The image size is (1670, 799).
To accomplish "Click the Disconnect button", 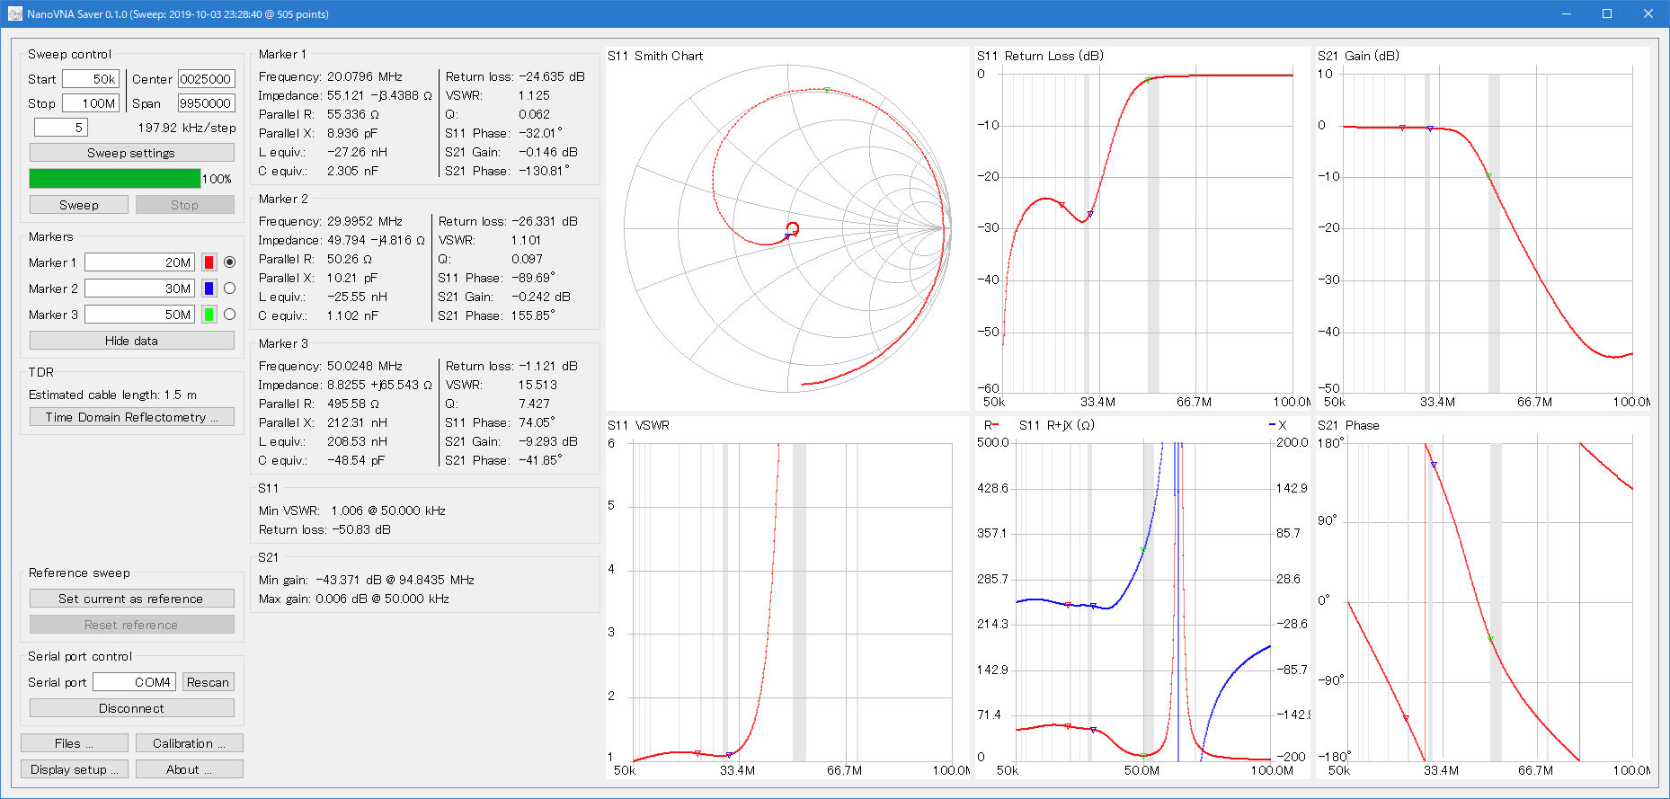I will click(131, 708).
